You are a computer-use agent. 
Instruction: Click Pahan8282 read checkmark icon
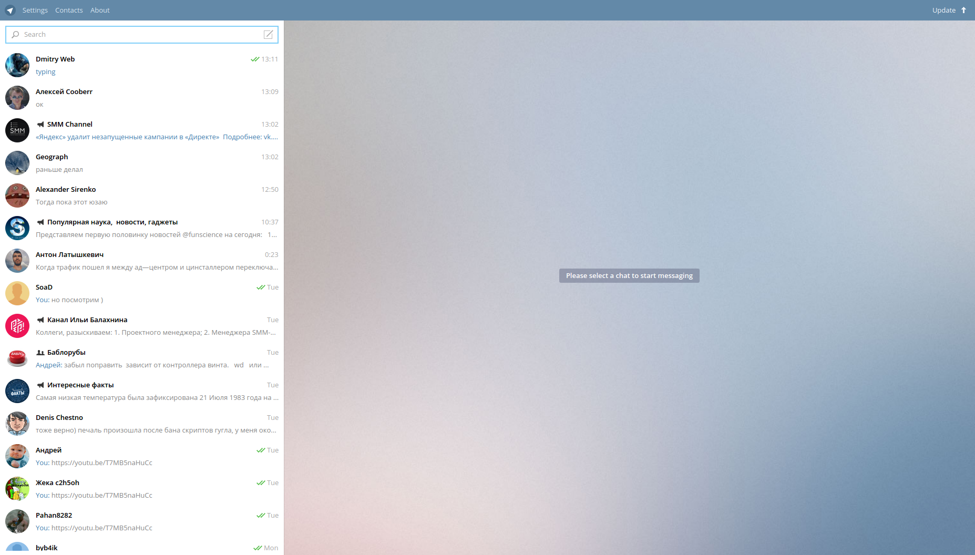coord(260,516)
